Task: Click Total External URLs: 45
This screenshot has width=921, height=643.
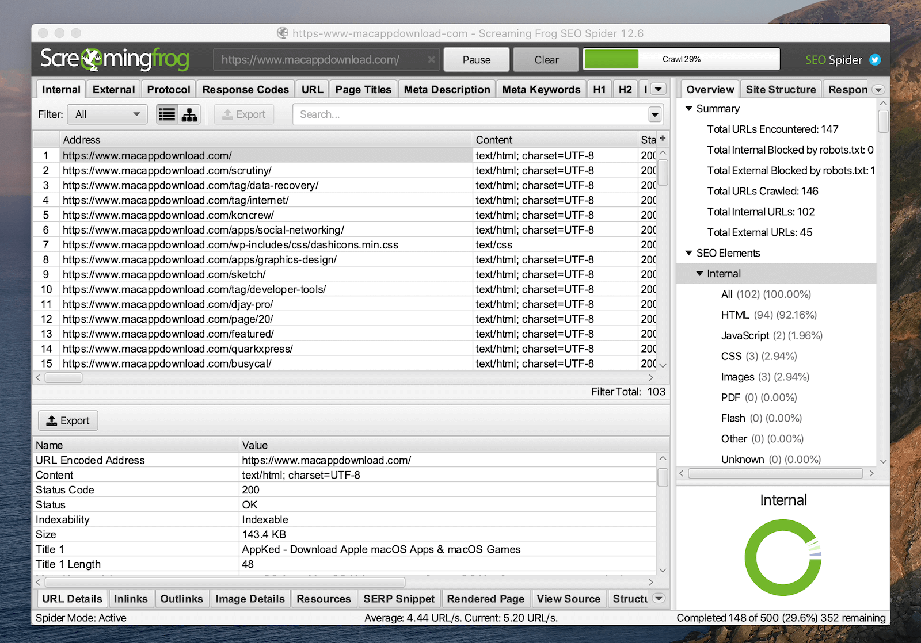Action: (759, 232)
